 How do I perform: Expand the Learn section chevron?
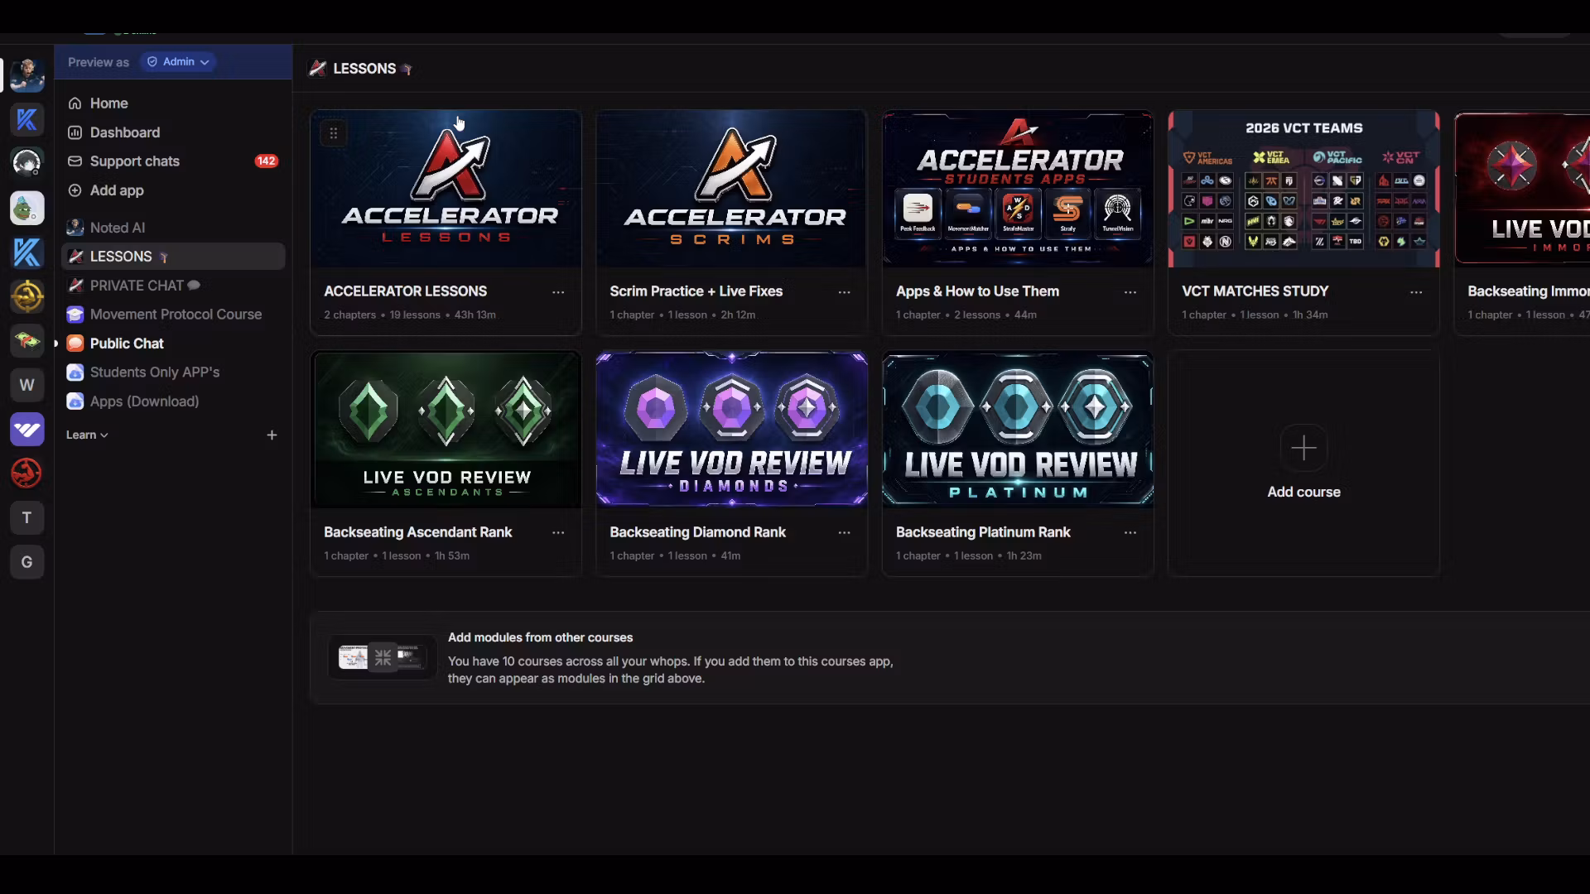[104, 435]
